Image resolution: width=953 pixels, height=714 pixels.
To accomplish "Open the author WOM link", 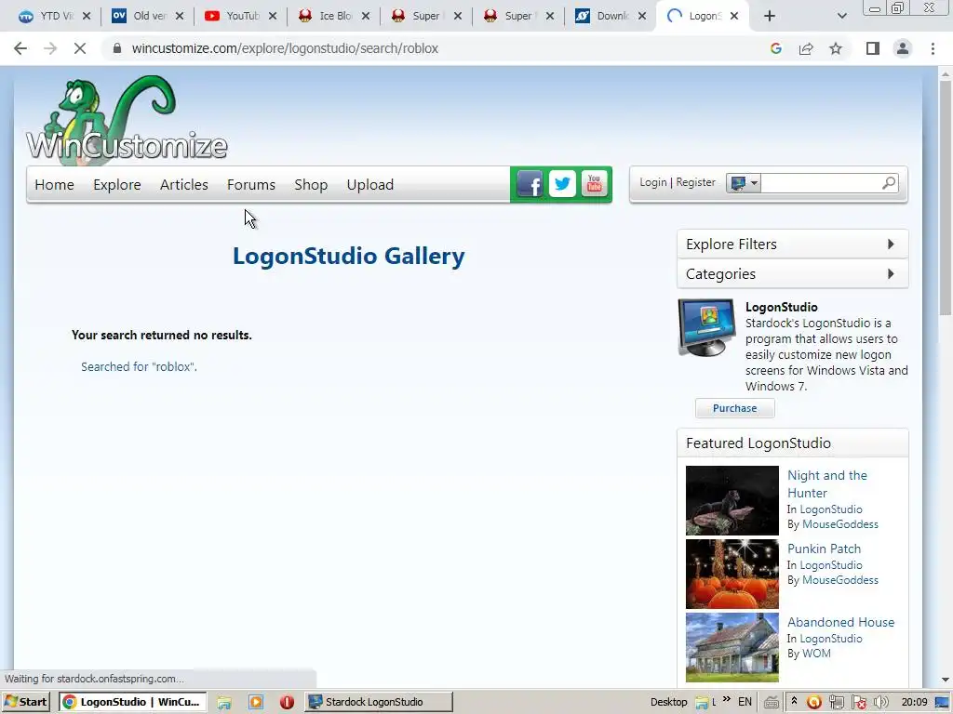I will point(816,654).
